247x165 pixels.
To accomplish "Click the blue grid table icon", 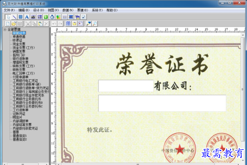I will coord(68,24).
